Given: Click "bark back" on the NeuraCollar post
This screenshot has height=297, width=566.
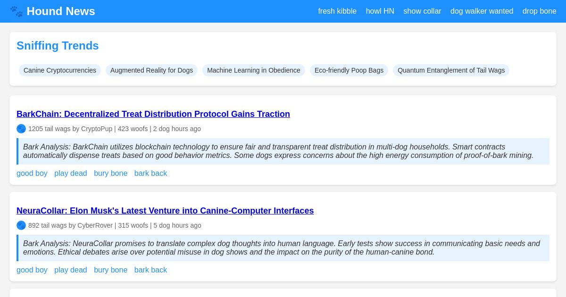Looking at the screenshot, I should [x=150, y=270].
